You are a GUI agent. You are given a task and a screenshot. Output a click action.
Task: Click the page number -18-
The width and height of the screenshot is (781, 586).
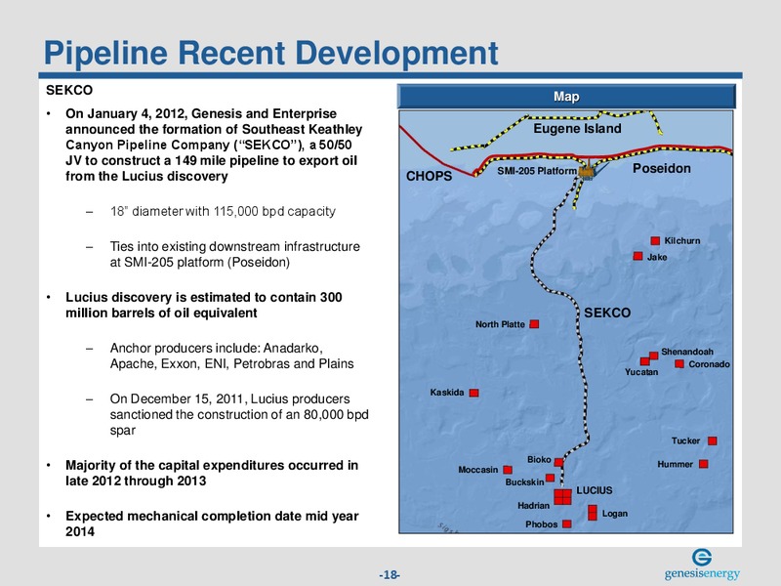[390, 574]
